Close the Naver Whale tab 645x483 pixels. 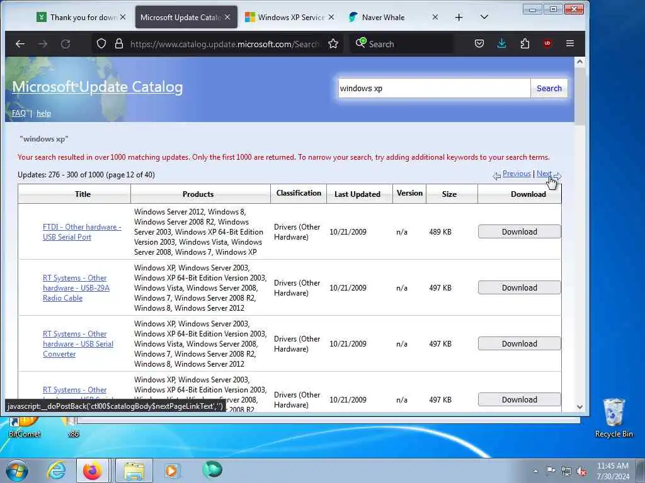coord(435,17)
